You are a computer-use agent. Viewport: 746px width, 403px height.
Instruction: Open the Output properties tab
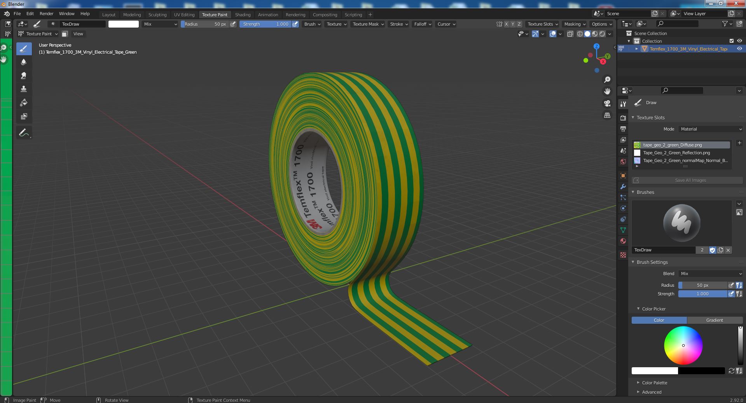623,129
